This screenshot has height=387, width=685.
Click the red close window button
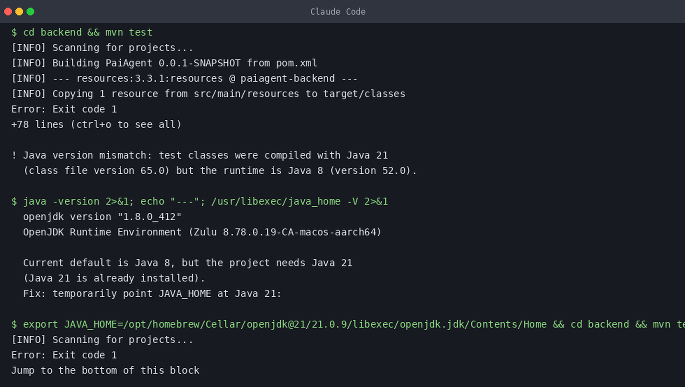(8, 12)
